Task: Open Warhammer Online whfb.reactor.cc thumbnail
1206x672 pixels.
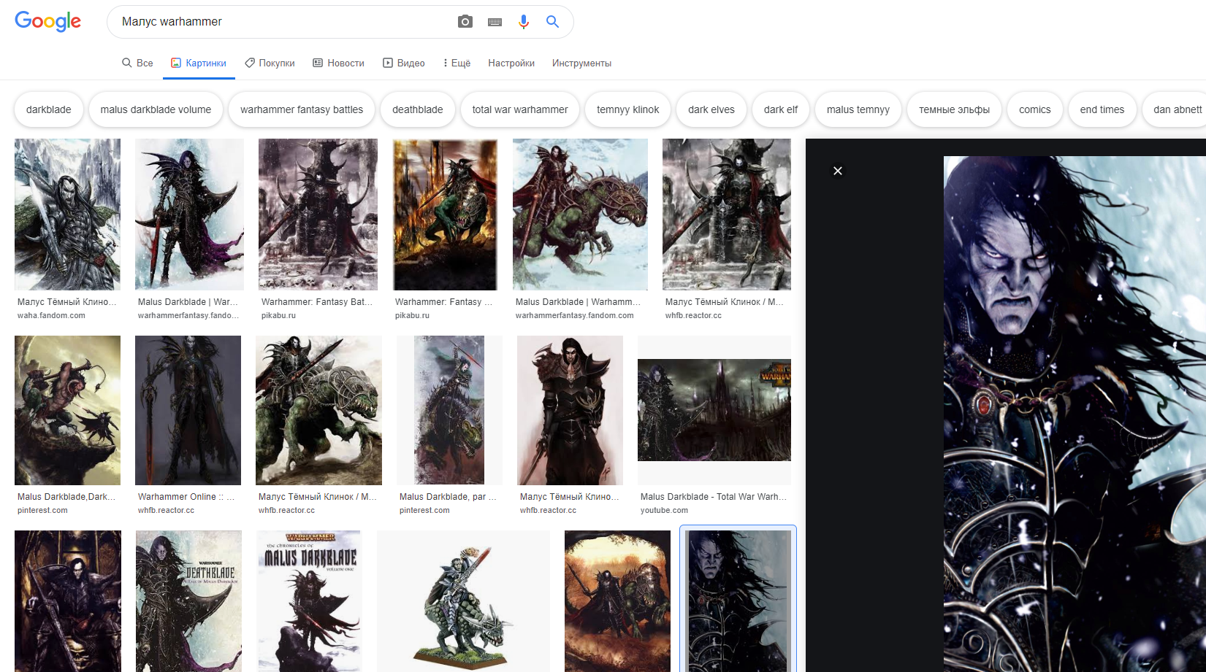Action: pyautogui.click(x=188, y=410)
